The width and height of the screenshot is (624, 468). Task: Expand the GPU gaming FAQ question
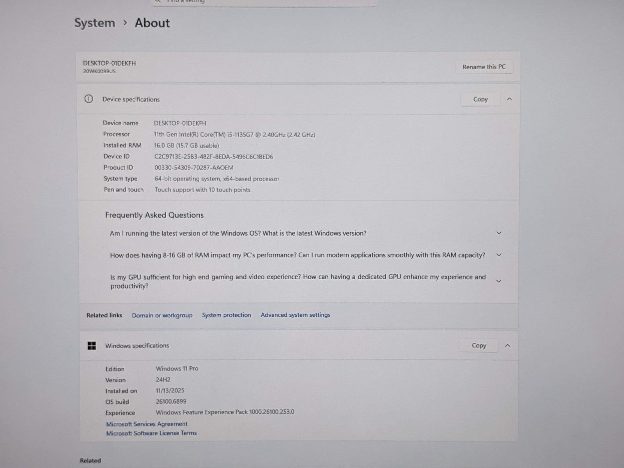click(498, 281)
